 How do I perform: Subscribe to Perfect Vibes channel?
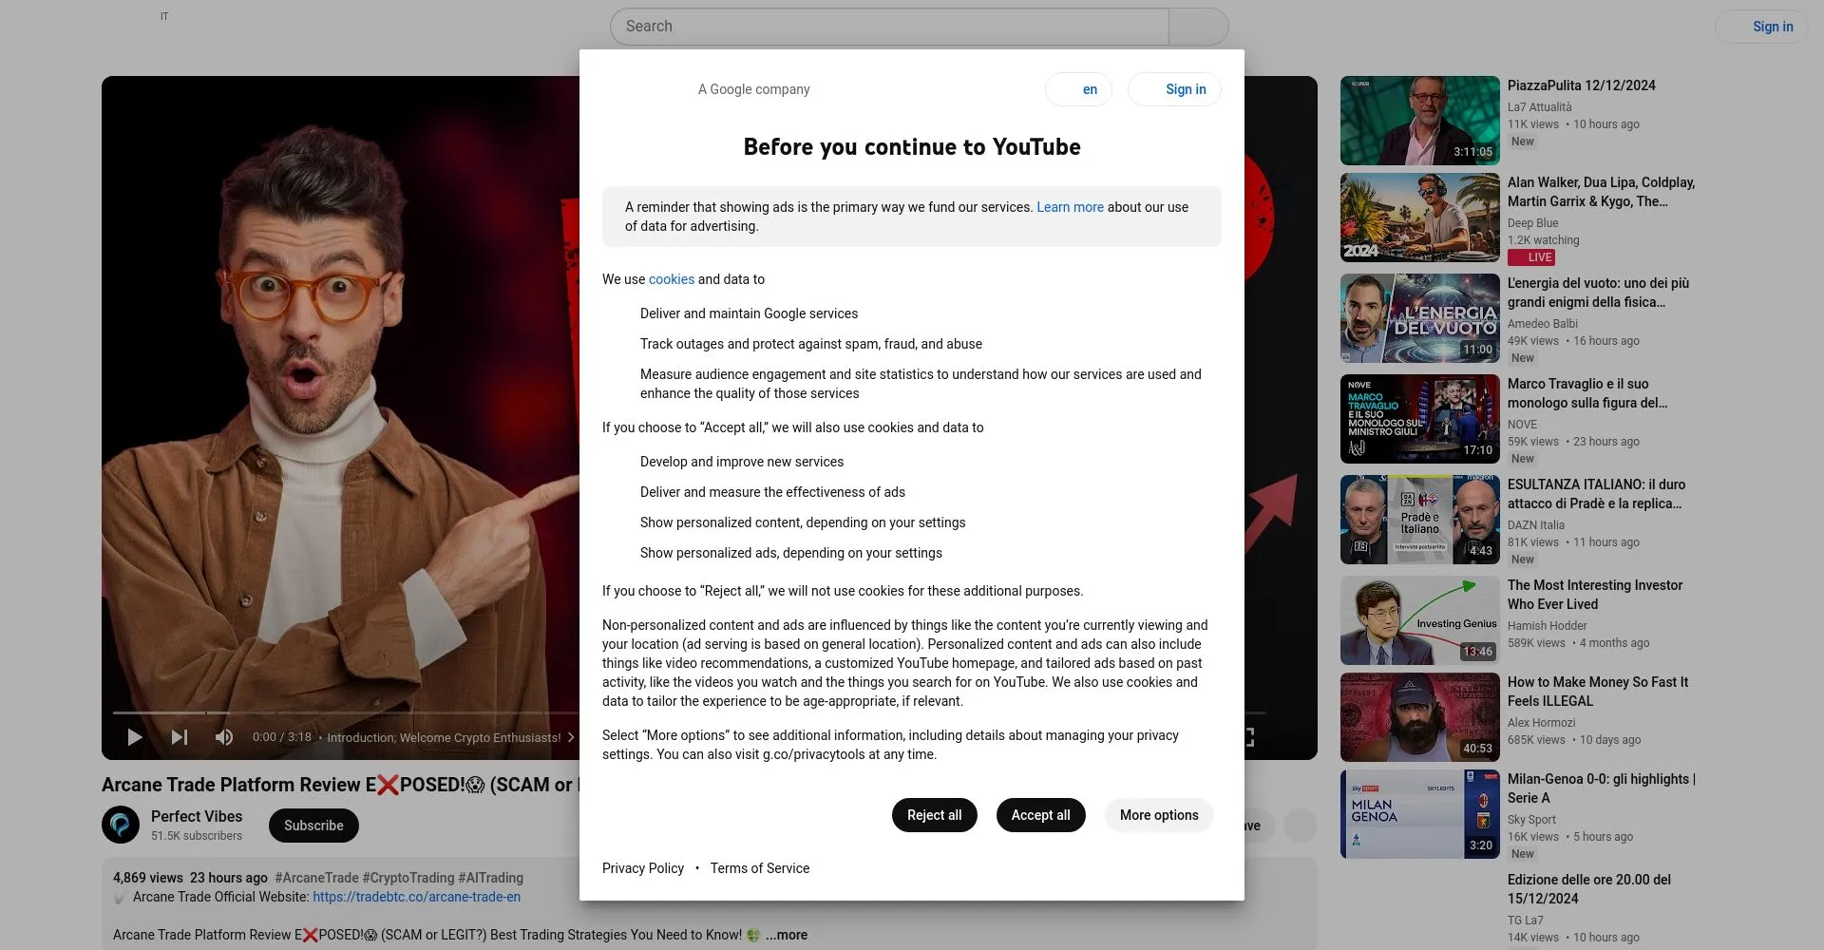coord(313,826)
